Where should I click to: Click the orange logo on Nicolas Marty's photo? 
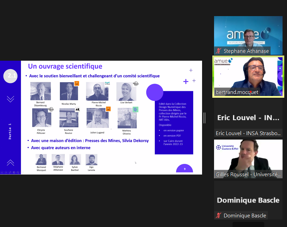pyautogui.click(x=77, y=84)
